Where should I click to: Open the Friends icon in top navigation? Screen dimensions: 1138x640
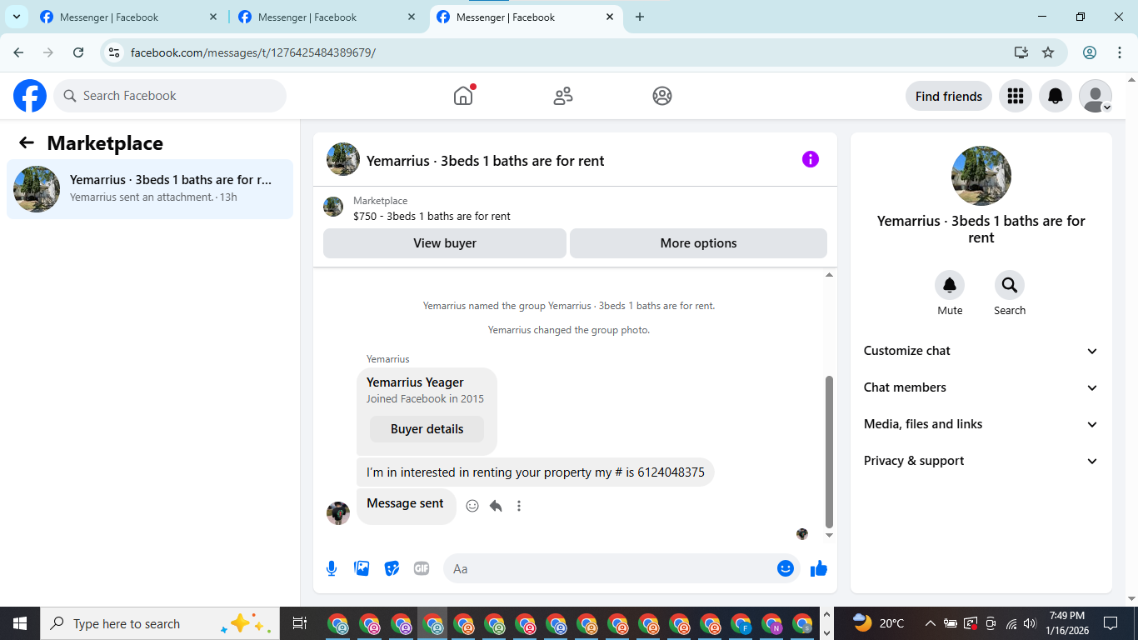tap(563, 96)
